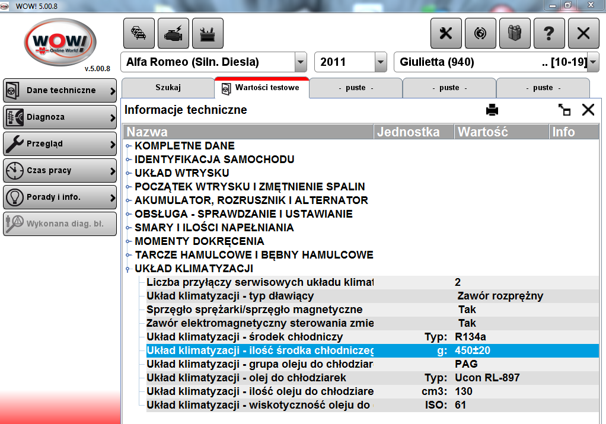Open the Giulietta (940) model dropdown
Screen dimensions: 606x424
[x=592, y=62]
